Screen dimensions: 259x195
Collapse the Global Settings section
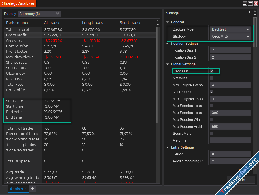pos(168,64)
